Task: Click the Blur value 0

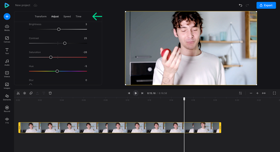Action: pos(86,80)
